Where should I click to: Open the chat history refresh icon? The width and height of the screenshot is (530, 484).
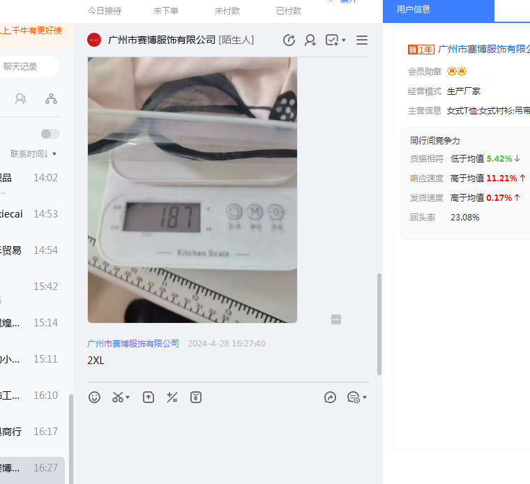coord(289,40)
